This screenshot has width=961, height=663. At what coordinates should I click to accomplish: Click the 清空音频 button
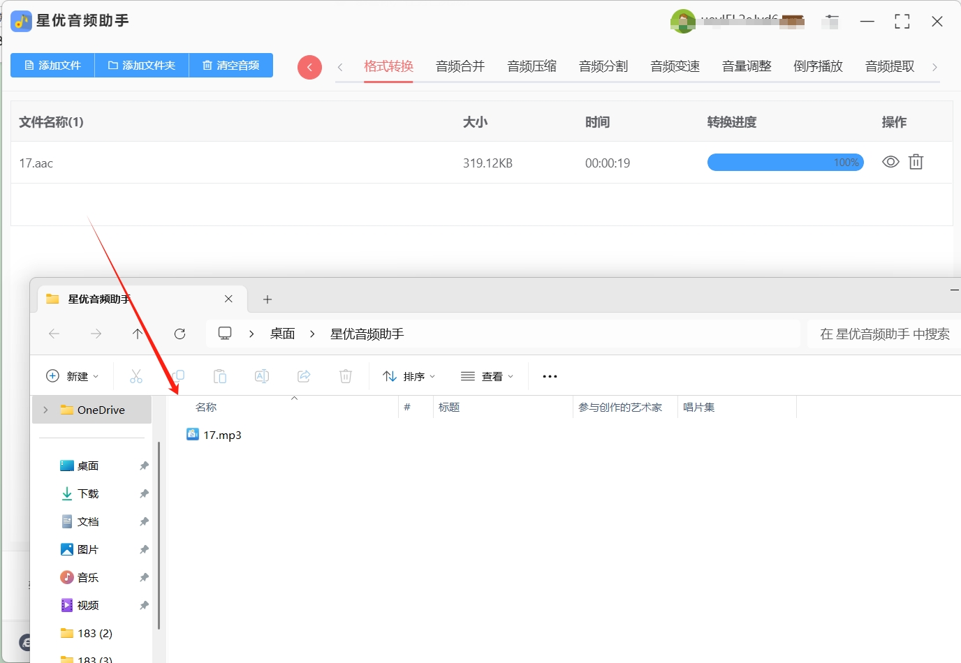point(230,66)
